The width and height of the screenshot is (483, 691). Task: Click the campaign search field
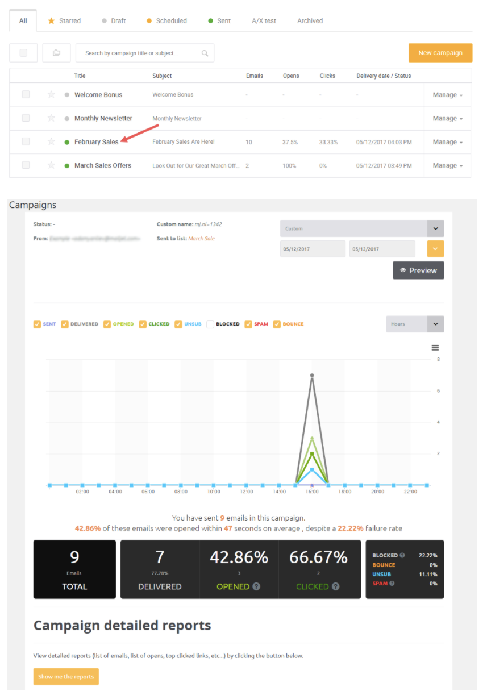click(145, 53)
